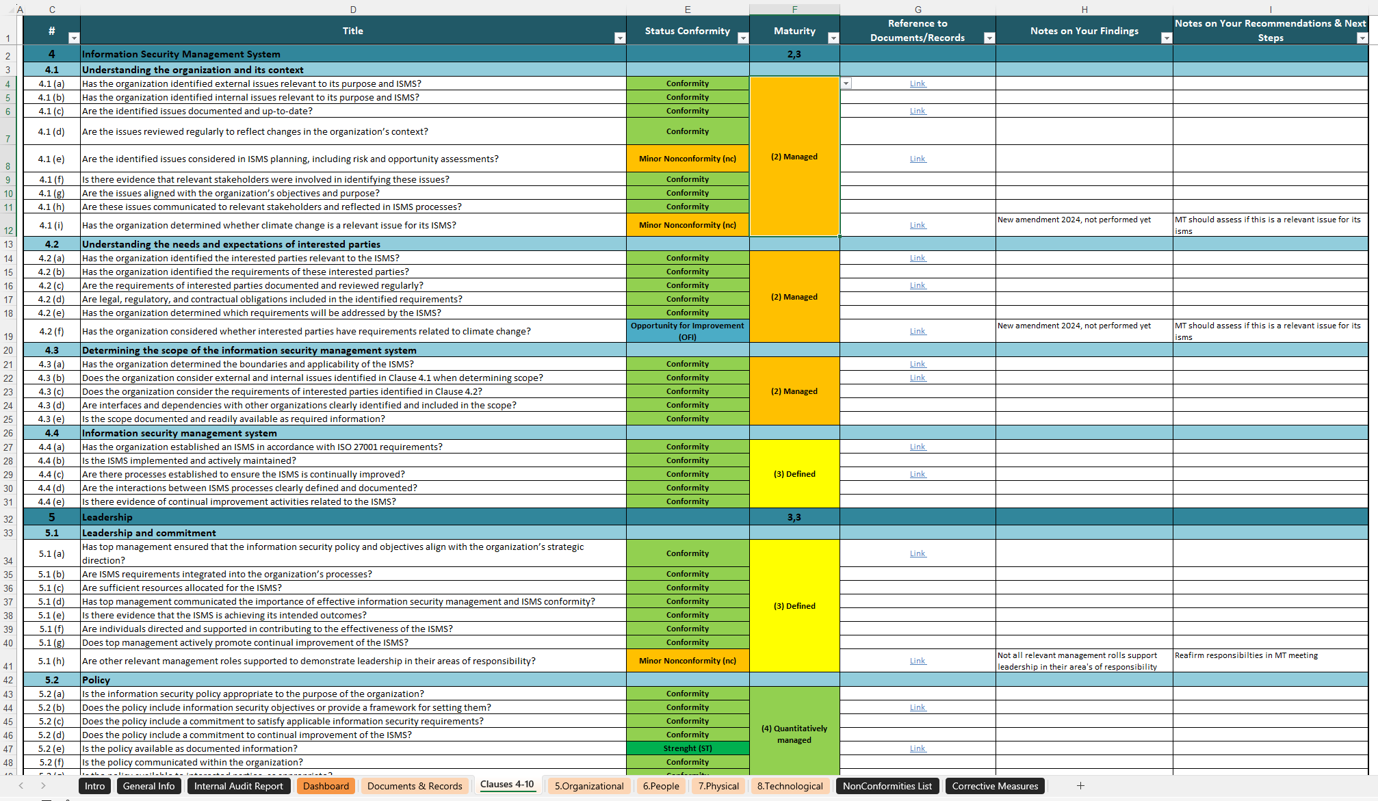This screenshot has width=1378, height=801.
Task: Click the Link in row 4.2(a)
Action: point(918,257)
